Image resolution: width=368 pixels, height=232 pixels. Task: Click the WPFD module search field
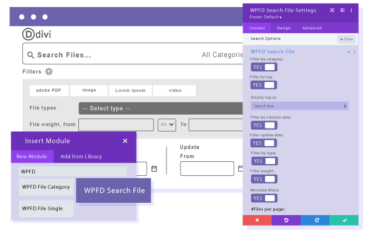73,171
